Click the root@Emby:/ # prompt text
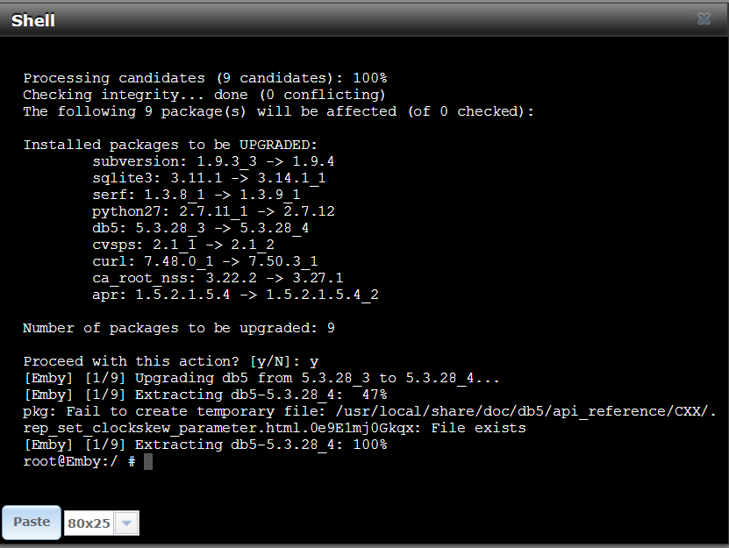The image size is (729, 548). coord(80,461)
